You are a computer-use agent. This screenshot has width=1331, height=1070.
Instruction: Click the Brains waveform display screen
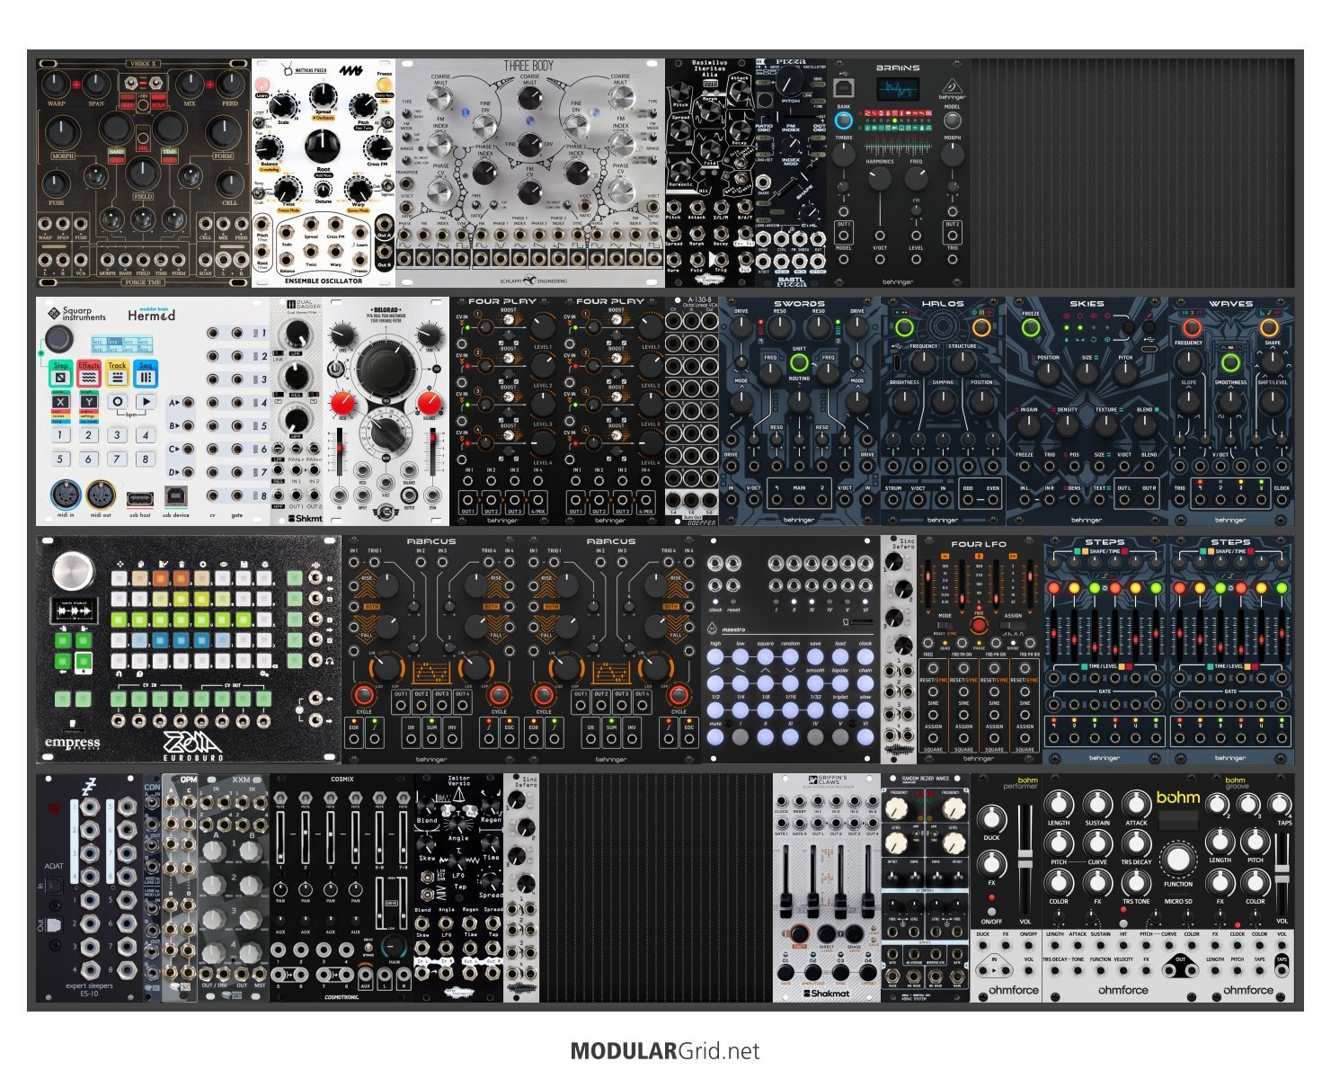click(x=898, y=89)
